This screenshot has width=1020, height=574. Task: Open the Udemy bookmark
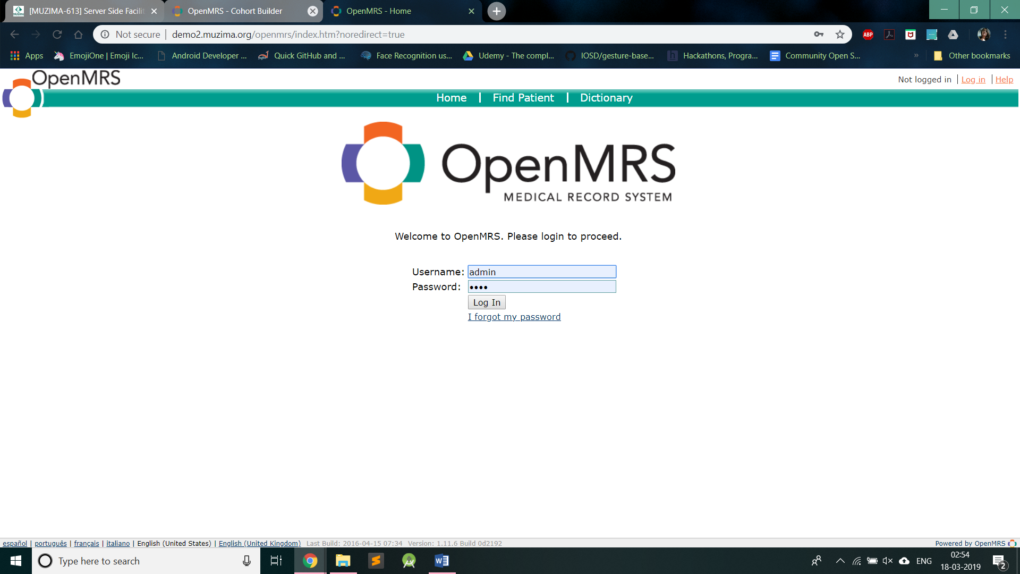point(508,56)
